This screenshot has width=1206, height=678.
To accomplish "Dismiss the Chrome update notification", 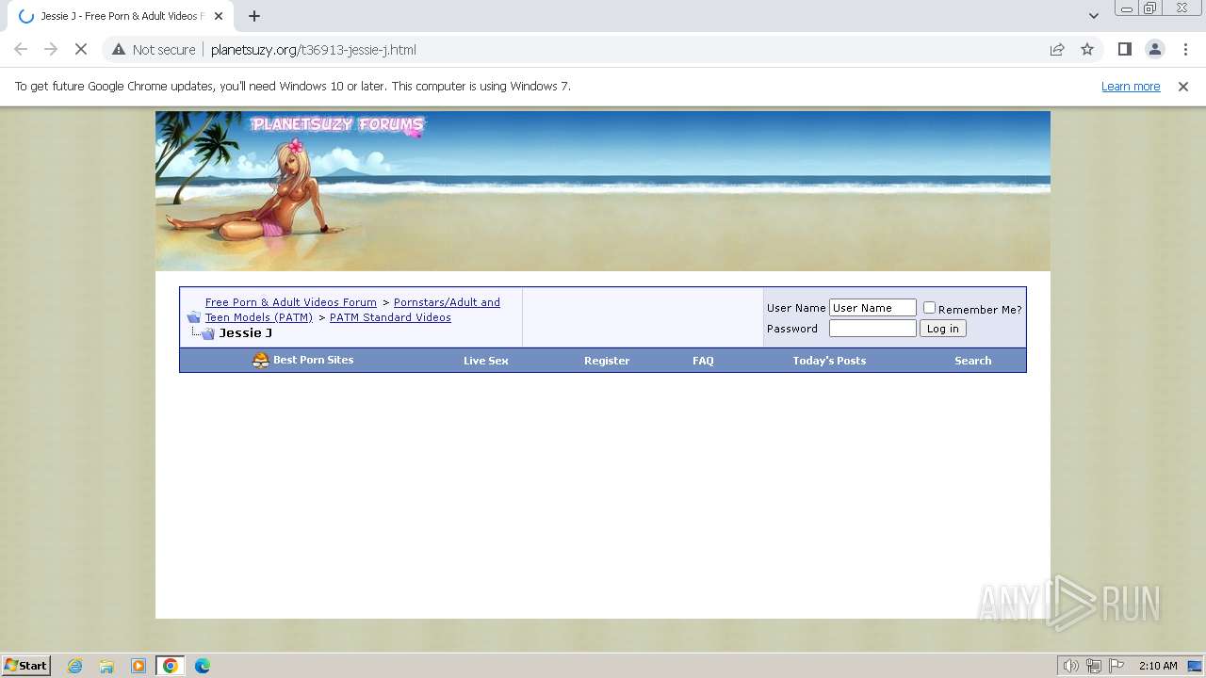I will (1183, 87).
